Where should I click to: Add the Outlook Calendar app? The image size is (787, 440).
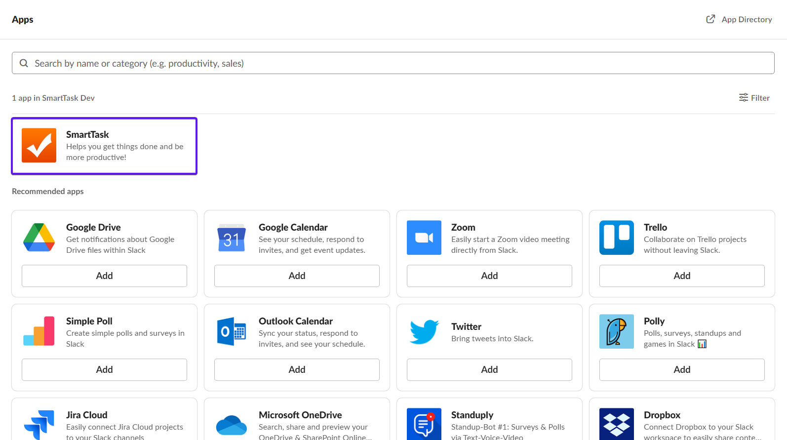(x=297, y=369)
